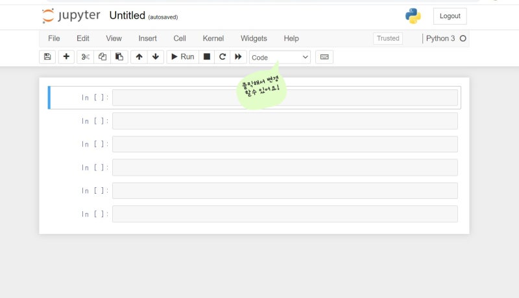Insert a cell below with the plus icon
519x298 pixels.
[x=66, y=57]
